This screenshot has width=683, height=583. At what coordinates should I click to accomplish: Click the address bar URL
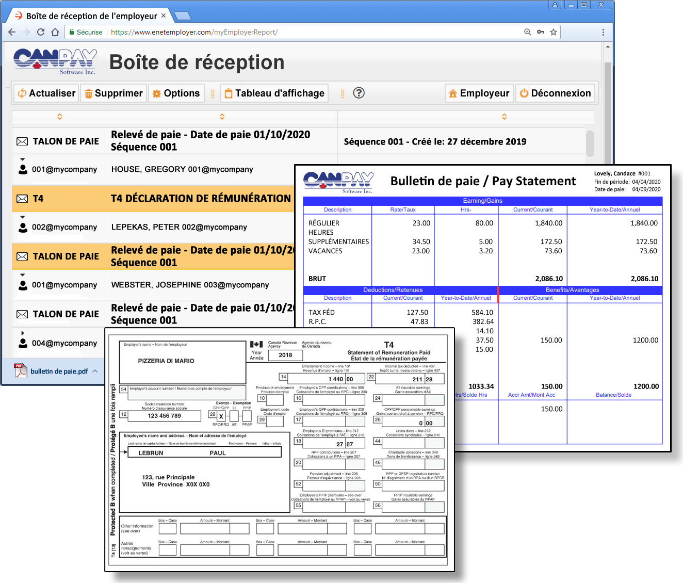pyautogui.click(x=194, y=32)
